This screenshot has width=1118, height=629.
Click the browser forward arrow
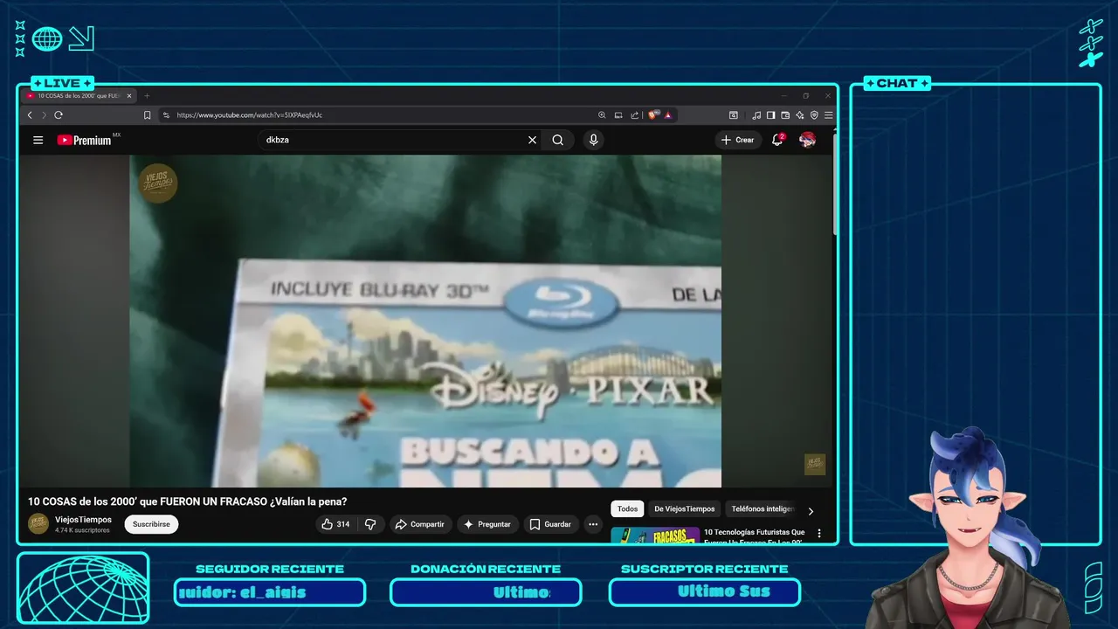[44, 114]
